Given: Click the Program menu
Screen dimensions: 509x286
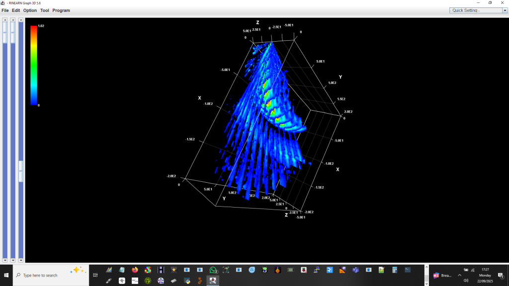Looking at the screenshot, I should coord(61,10).
